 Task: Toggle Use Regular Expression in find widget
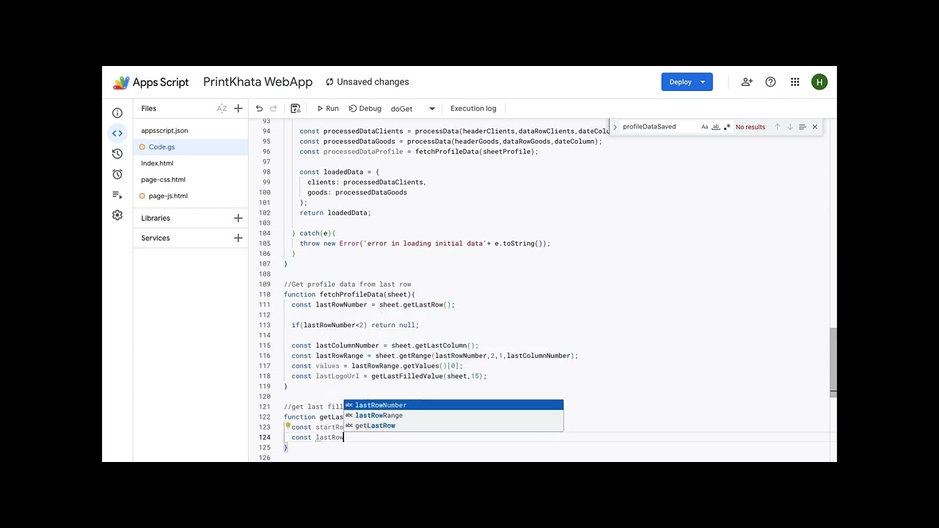click(727, 127)
